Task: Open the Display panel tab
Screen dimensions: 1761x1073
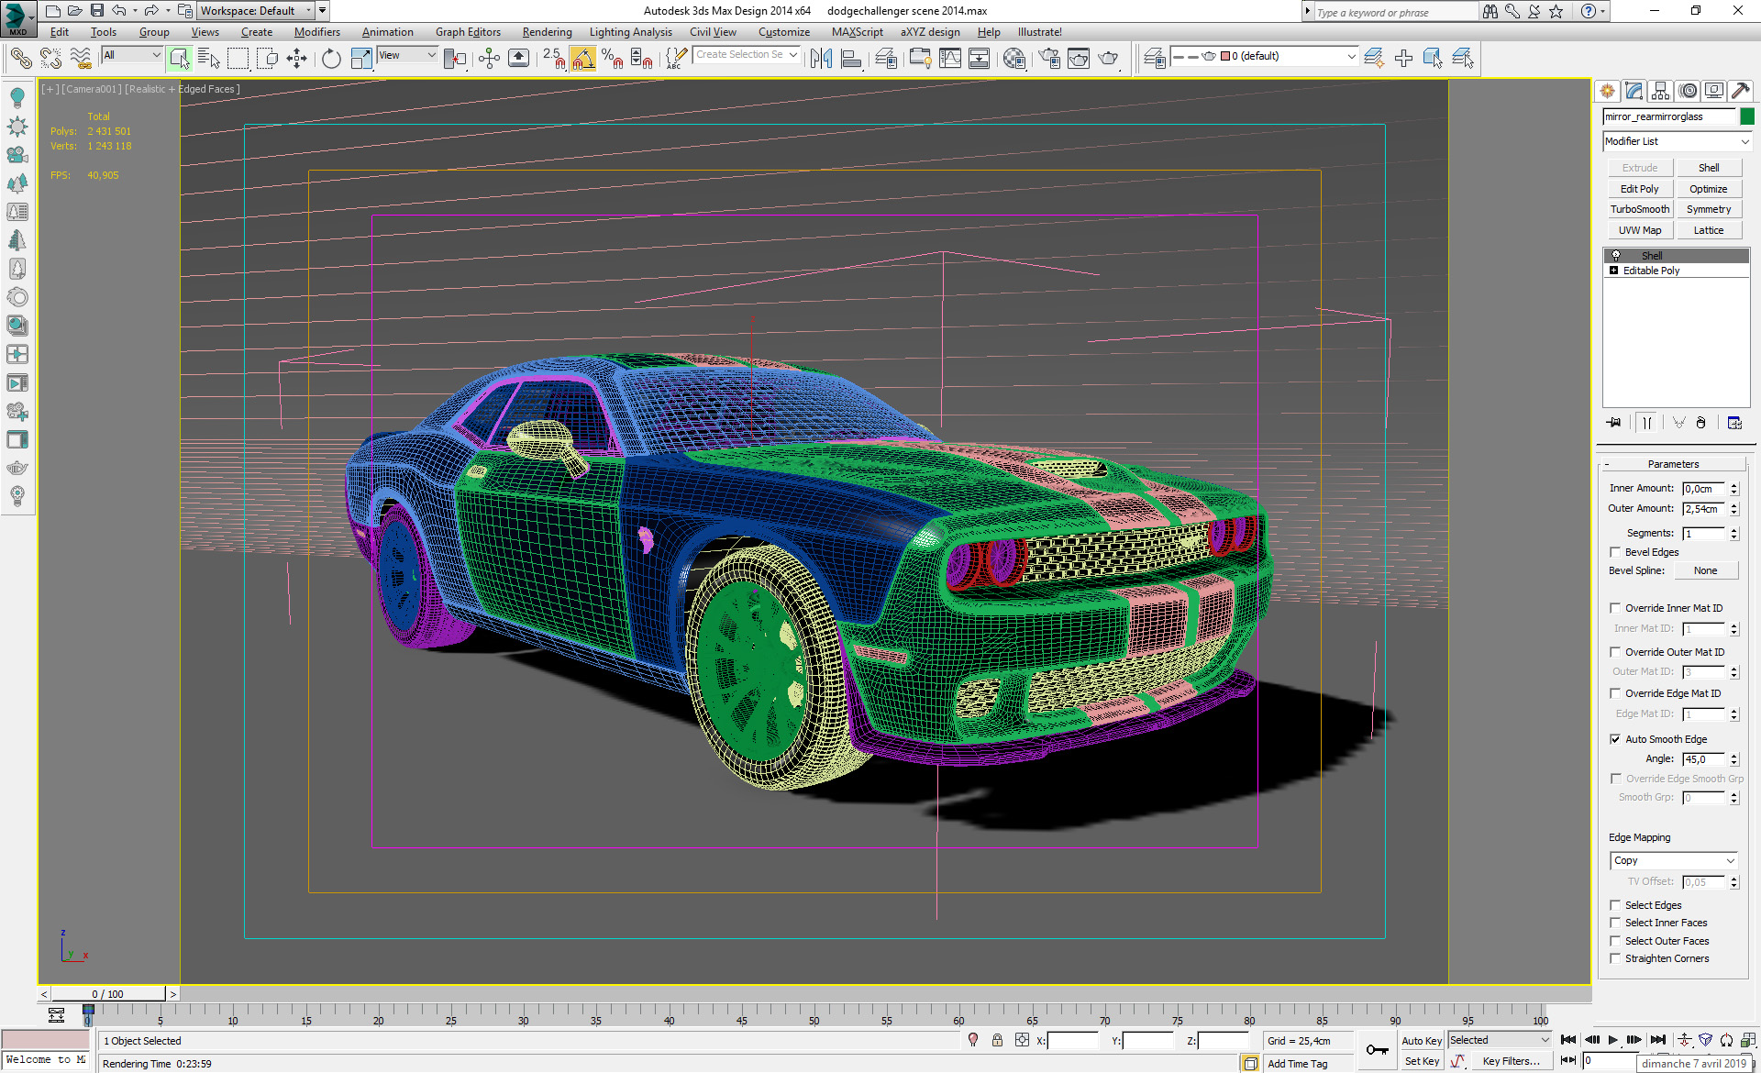Action: (x=1713, y=91)
